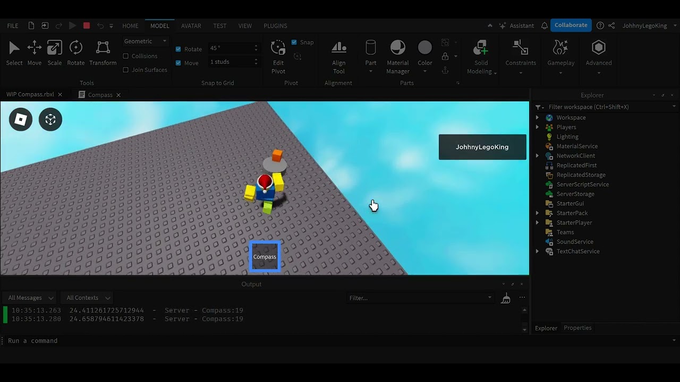Image resolution: width=680 pixels, height=382 pixels.
Task: Open the FILE menu
Action: (x=13, y=25)
